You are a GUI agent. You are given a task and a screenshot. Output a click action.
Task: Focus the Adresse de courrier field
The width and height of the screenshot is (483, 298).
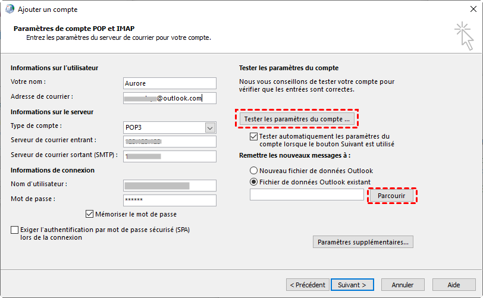click(x=170, y=98)
